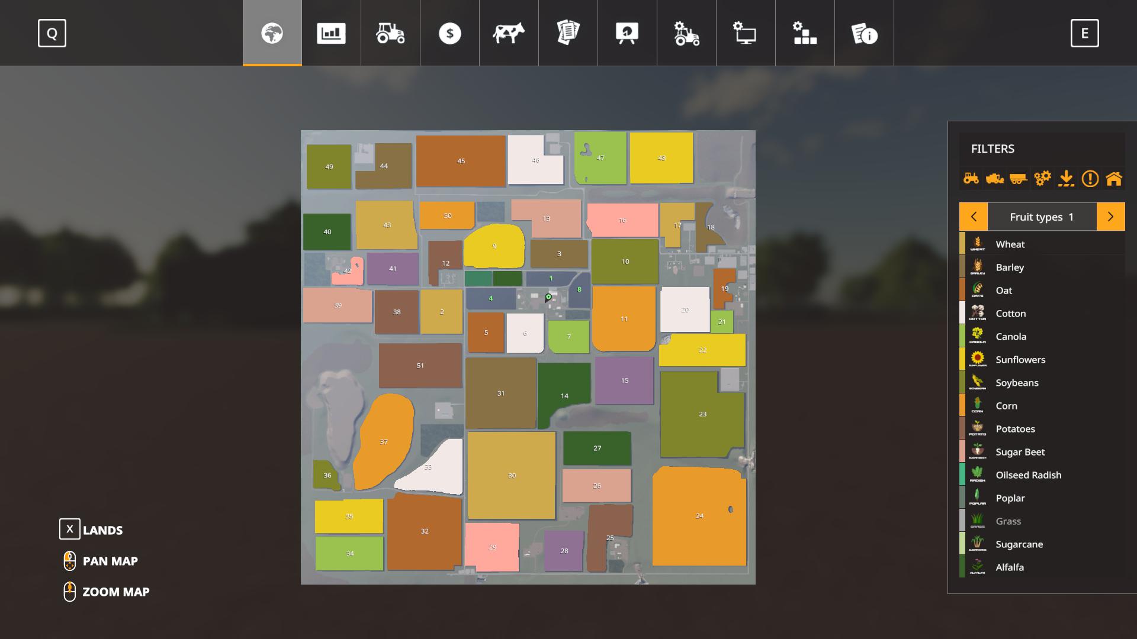Toggle the Sunflowers fruit type filter
This screenshot has width=1137, height=639.
(1020, 360)
